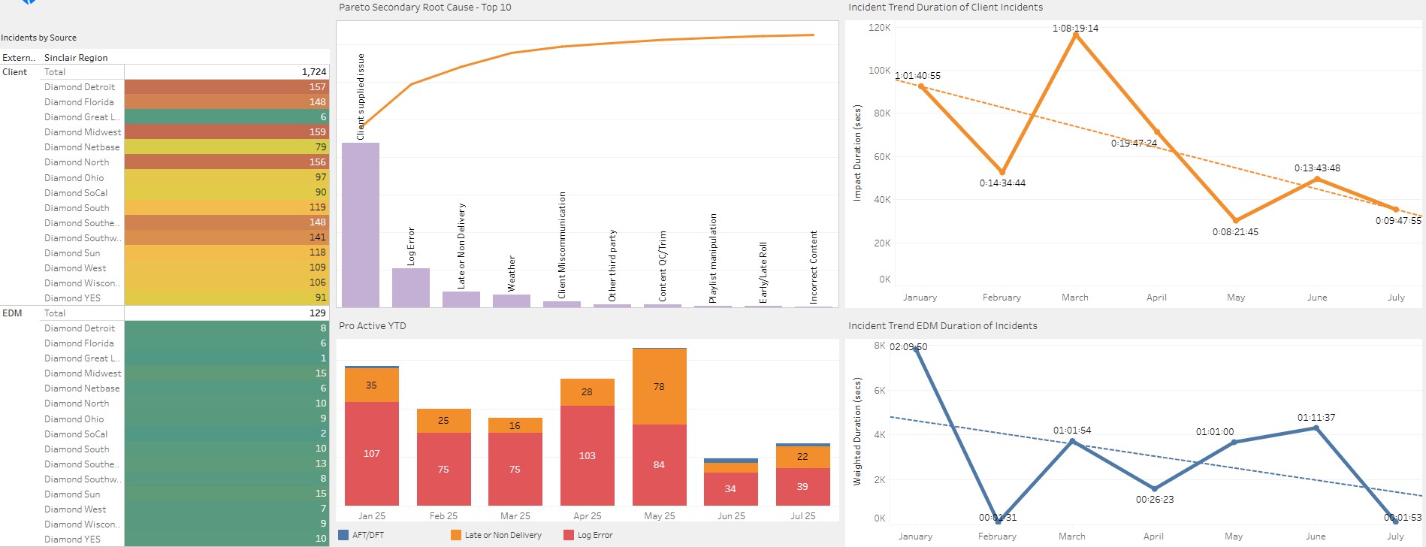Viewport: 1426px width, 547px height.
Task: Select the Late or Non Delivery legend swatch
Action: 455,535
